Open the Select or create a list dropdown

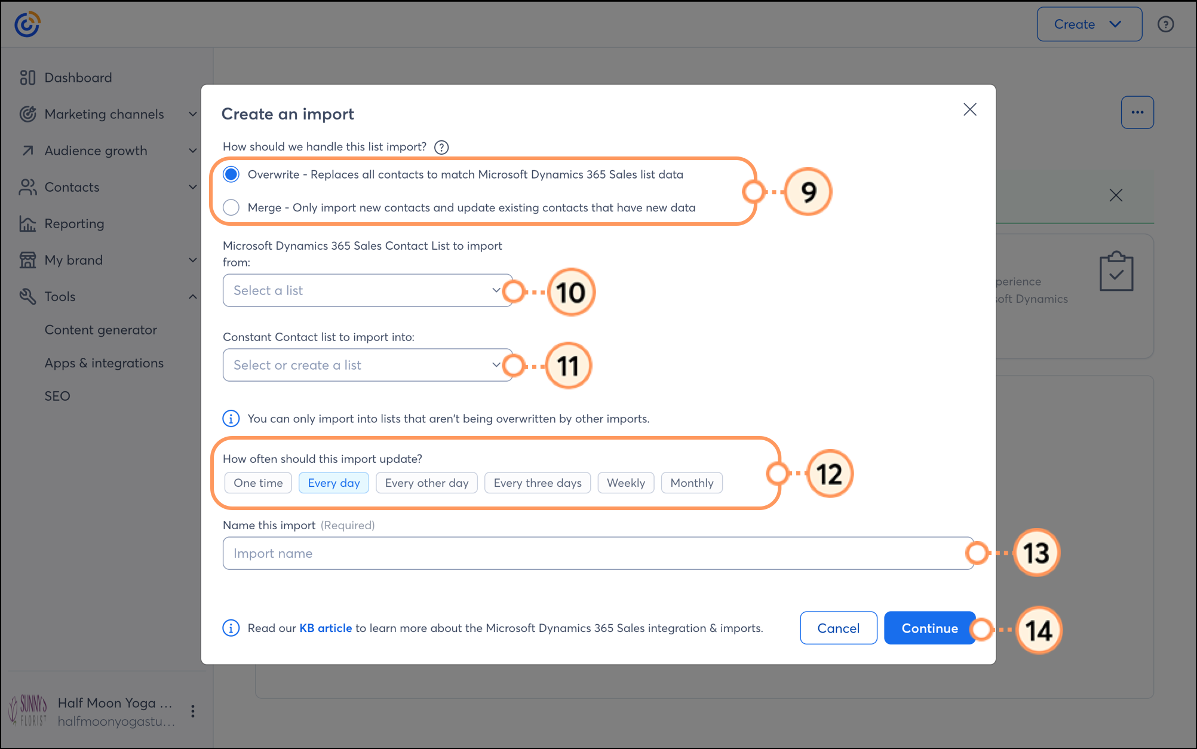367,365
